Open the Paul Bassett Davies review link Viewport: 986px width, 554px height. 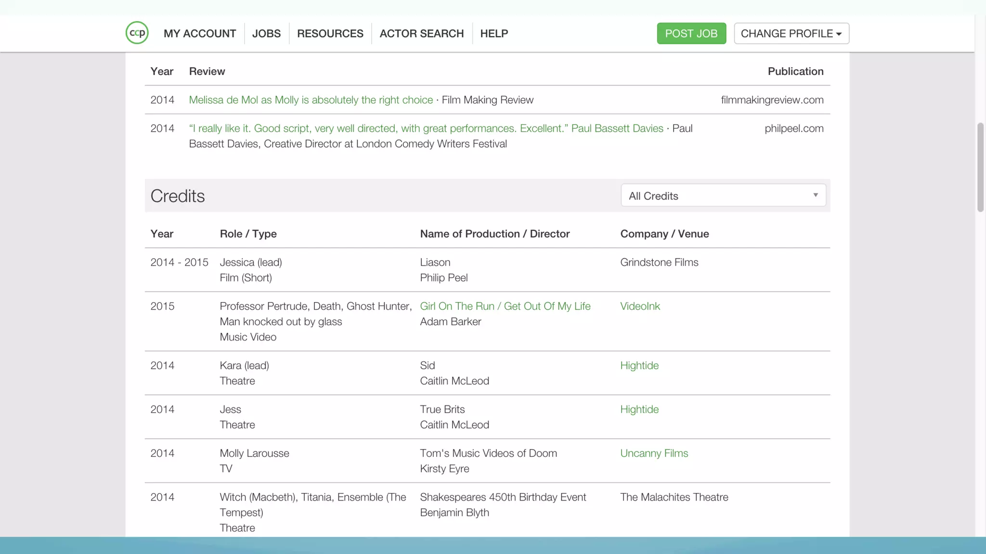point(426,128)
